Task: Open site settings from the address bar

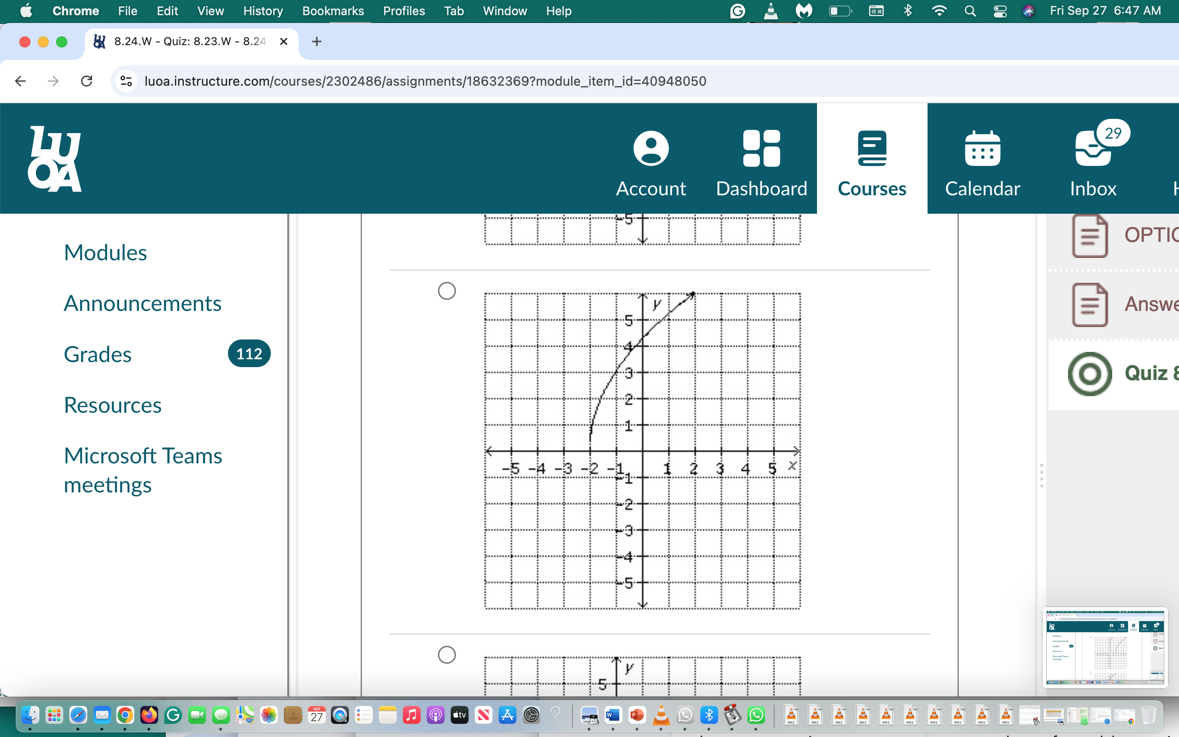Action: click(125, 81)
